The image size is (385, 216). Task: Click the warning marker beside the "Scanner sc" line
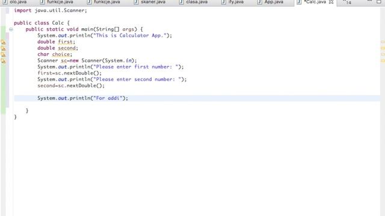(3, 61)
